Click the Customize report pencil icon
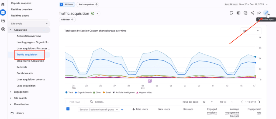Viewport: 276px width, 119px height. coord(266,13)
